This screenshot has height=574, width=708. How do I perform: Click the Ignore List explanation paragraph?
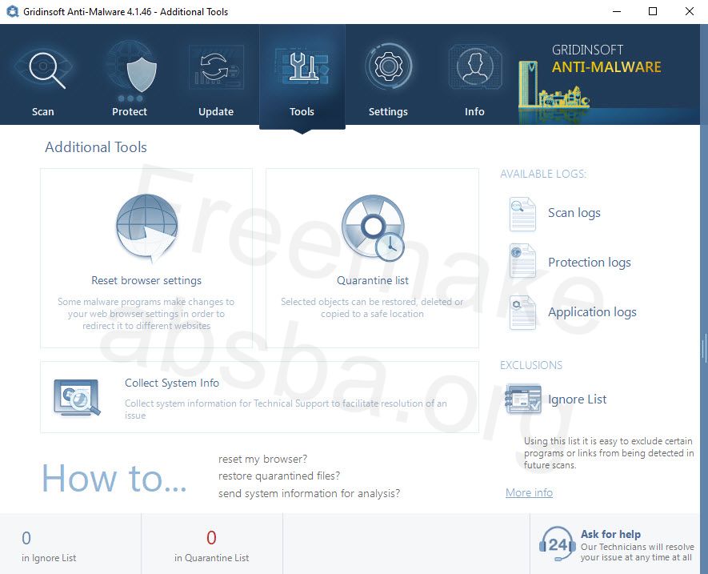point(609,453)
